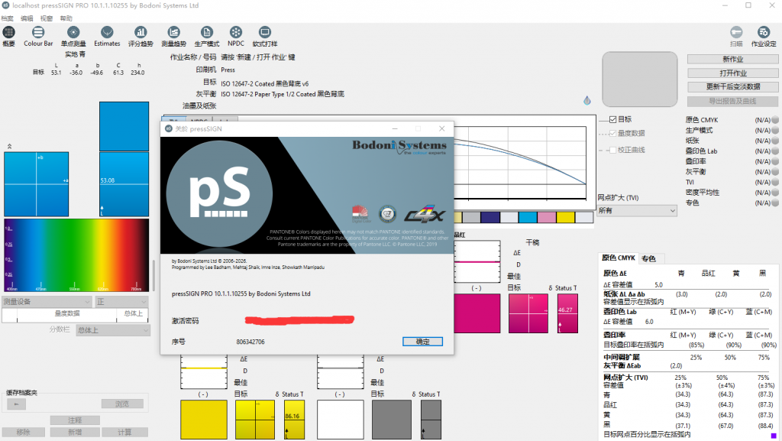782x441 pixels.
Task: Open the 分数栏 总体上 dropdown
Action: click(113, 330)
